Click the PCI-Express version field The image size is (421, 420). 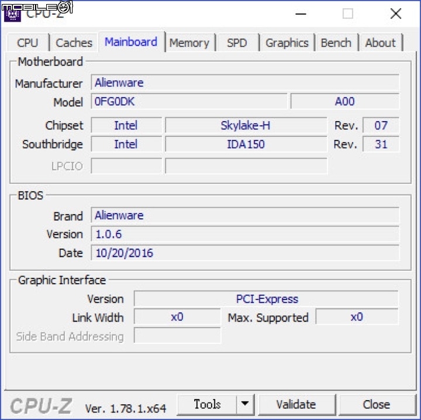[266, 298]
